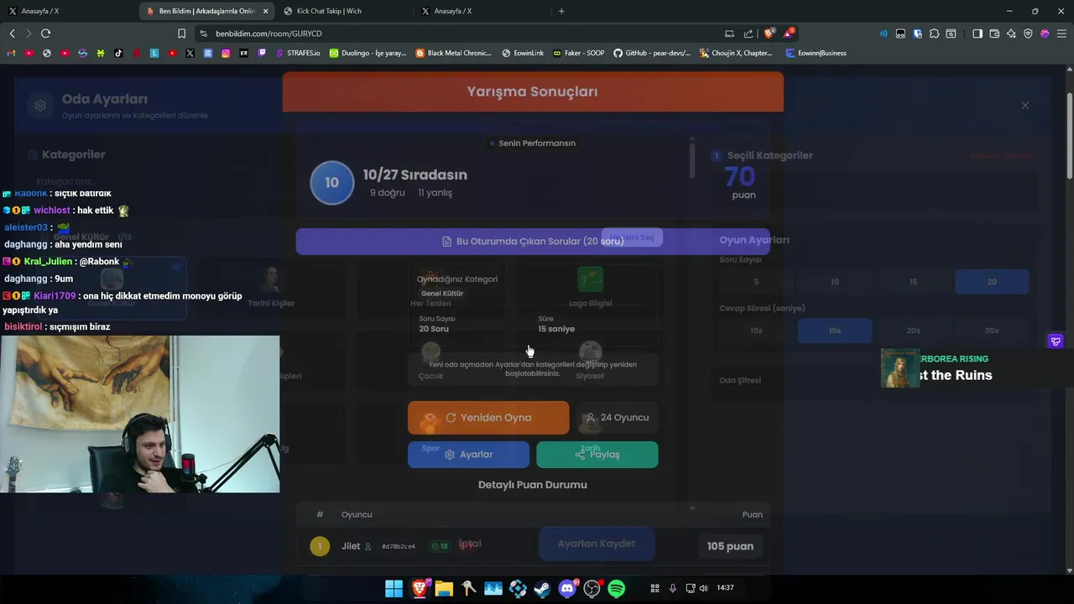The image size is (1074, 604).
Task: Open File Explorer from the taskbar
Action: pos(444,589)
